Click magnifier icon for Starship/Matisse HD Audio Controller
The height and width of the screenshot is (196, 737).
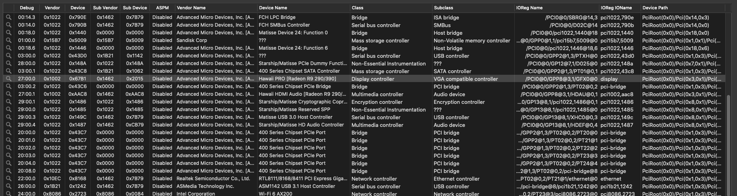point(9,125)
